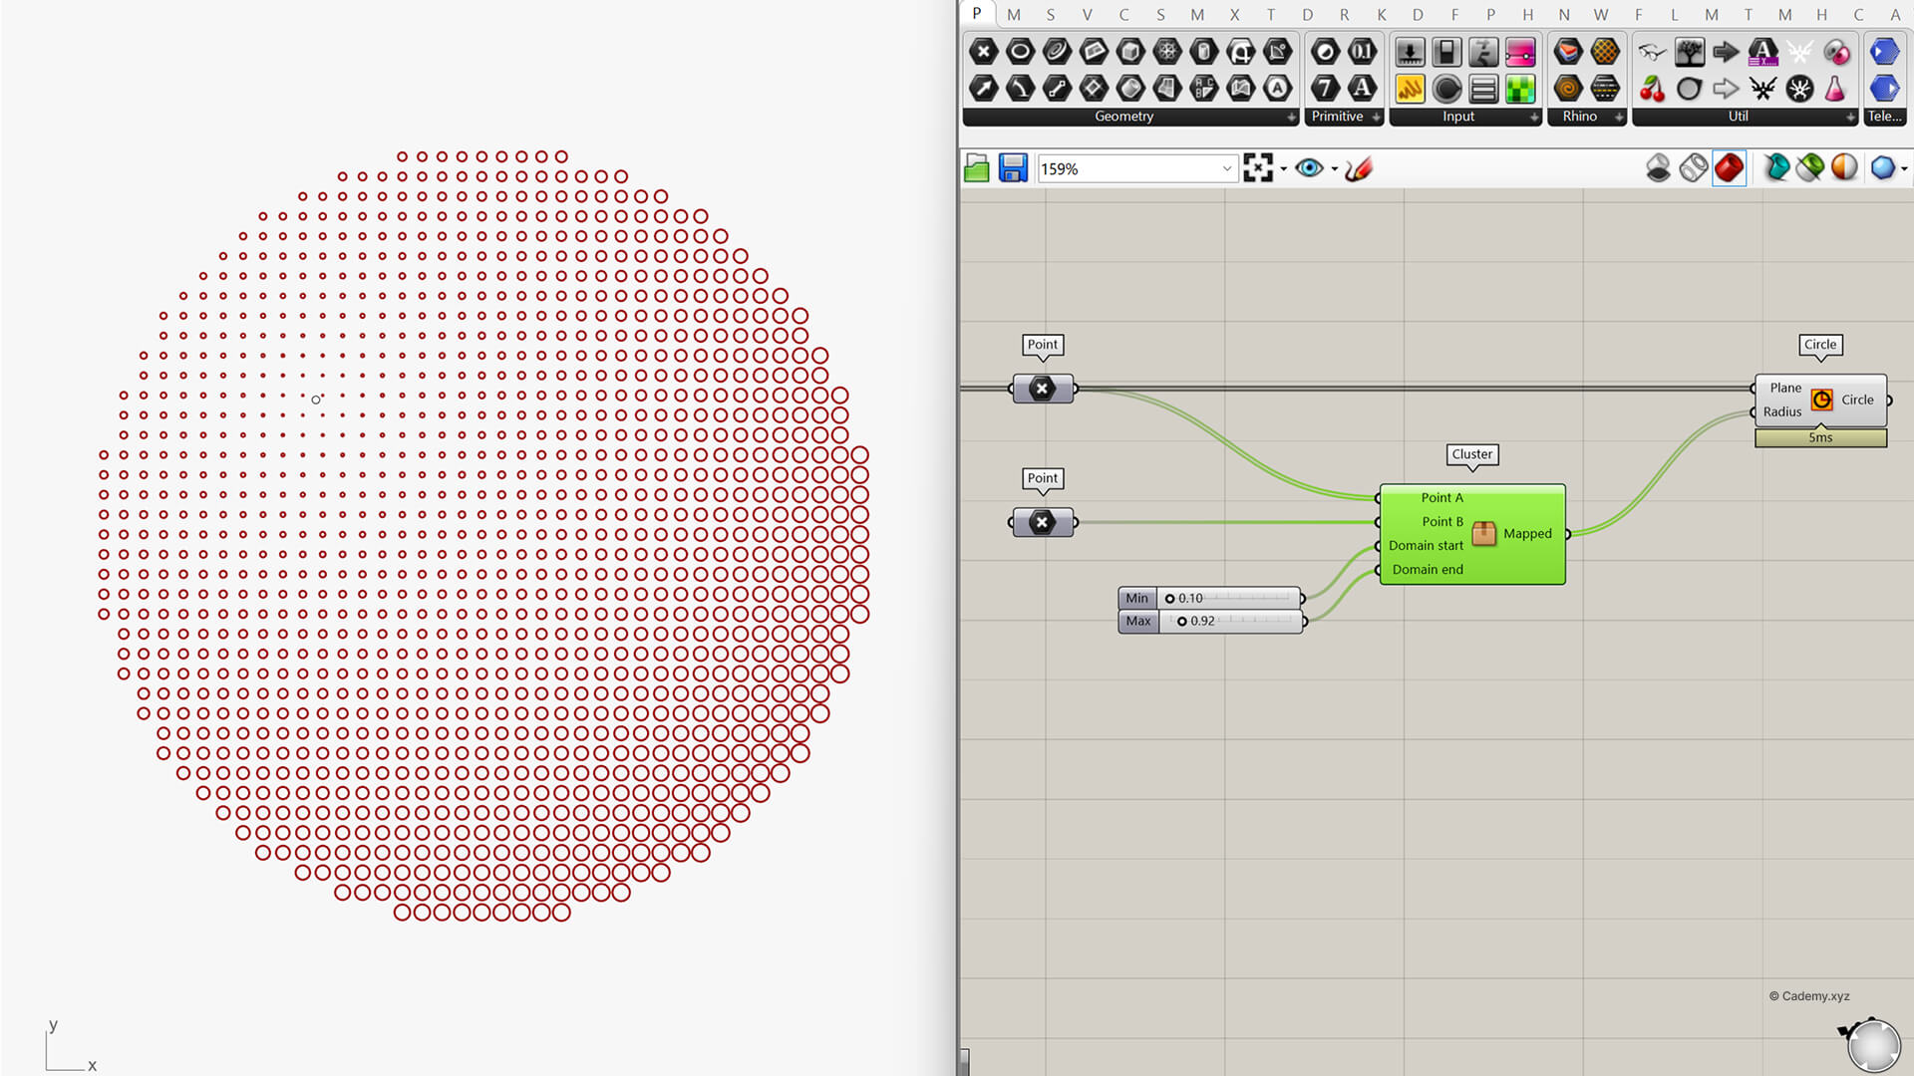Expand the Rhino panel with plus arrow
The height and width of the screenshot is (1076, 1914).
pyautogui.click(x=1619, y=118)
